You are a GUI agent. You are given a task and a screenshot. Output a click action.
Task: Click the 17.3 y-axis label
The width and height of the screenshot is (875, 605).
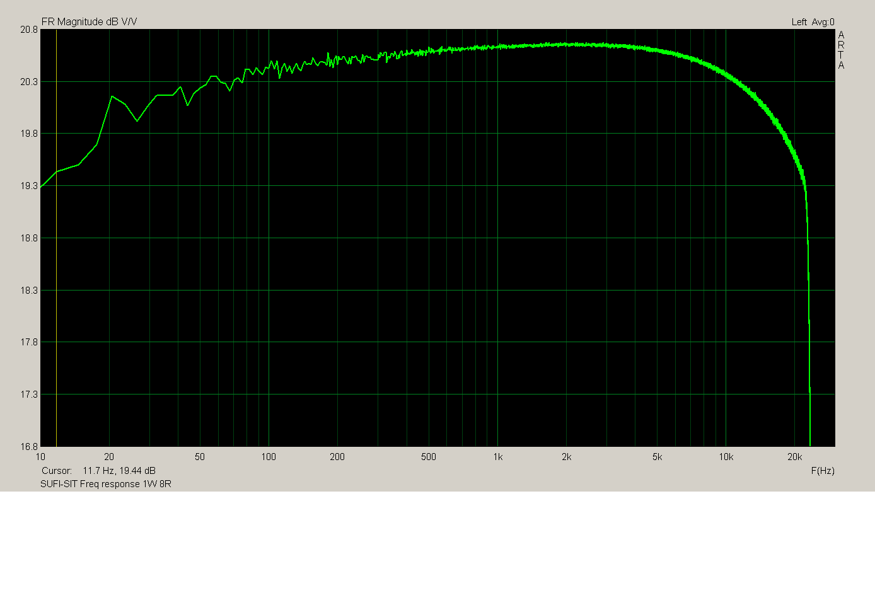pyautogui.click(x=29, y=395)
